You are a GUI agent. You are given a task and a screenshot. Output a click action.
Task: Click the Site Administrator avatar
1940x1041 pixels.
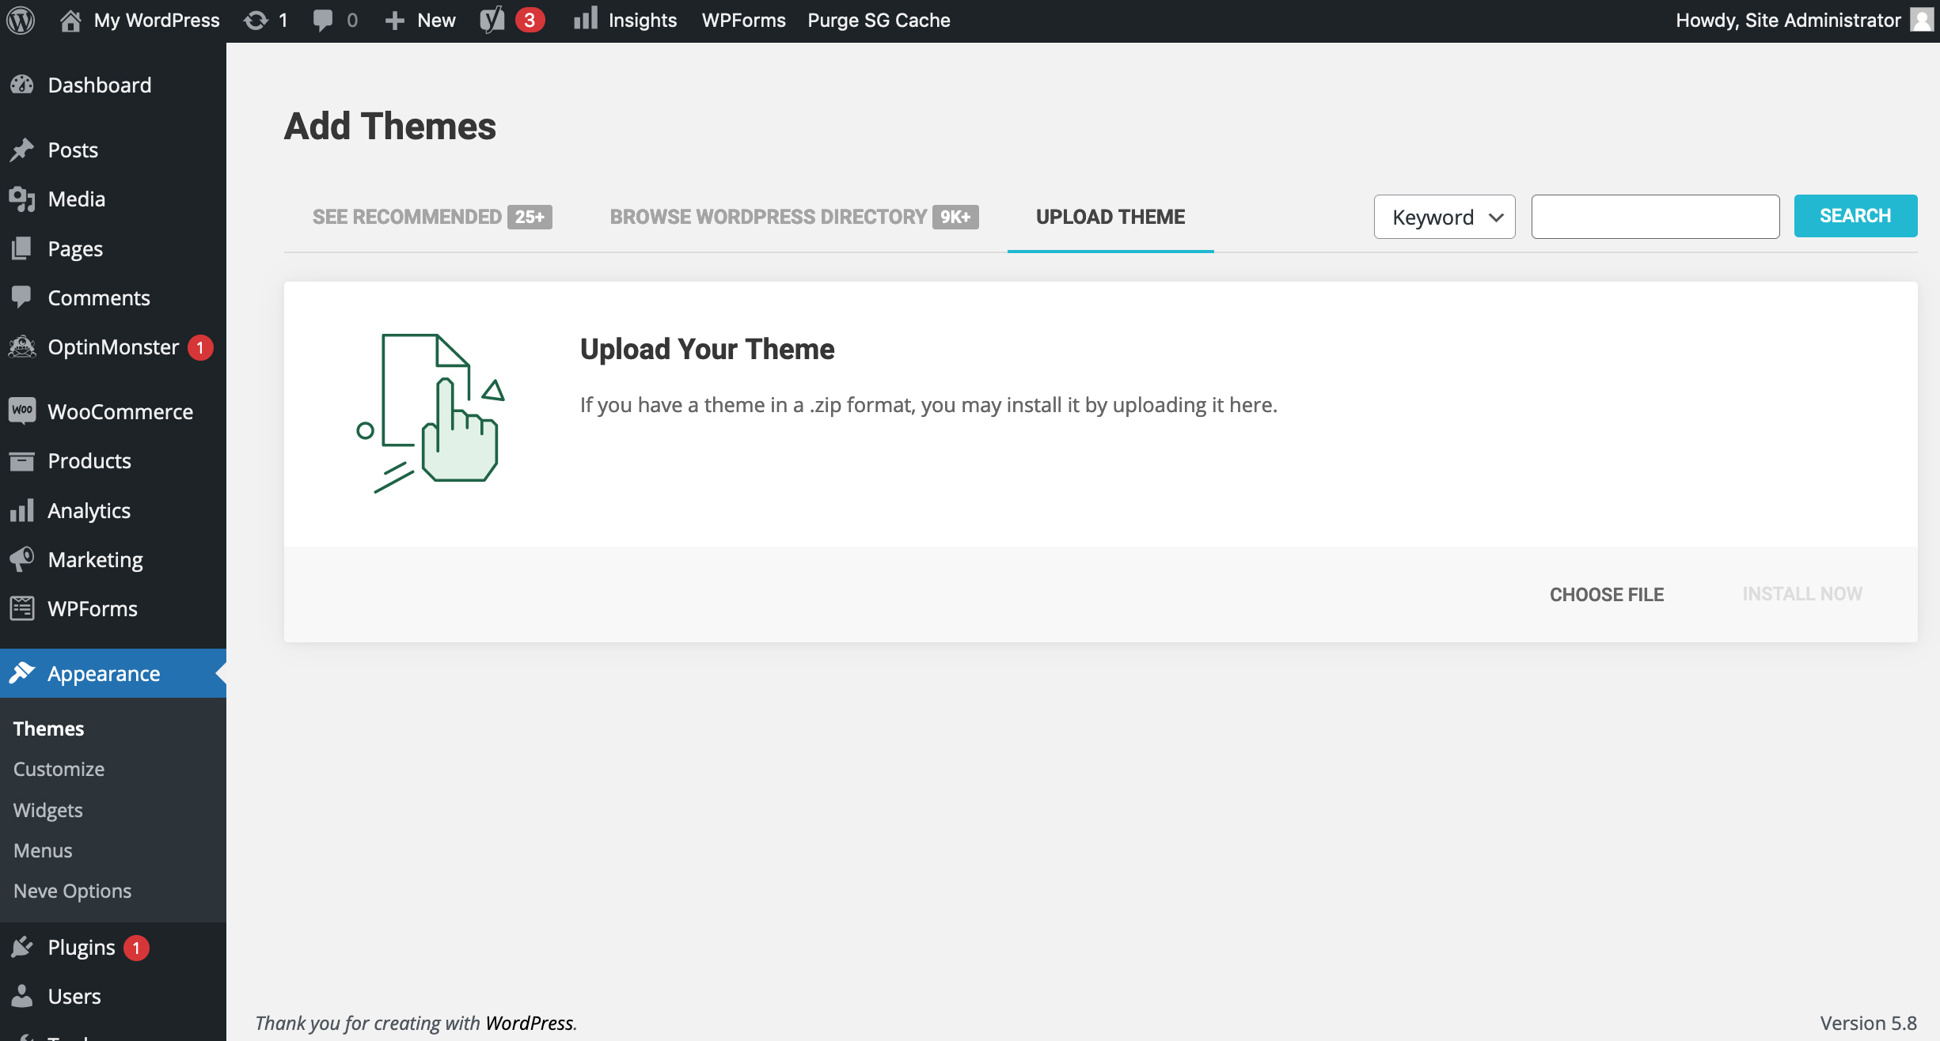(x=1922, y=20)
